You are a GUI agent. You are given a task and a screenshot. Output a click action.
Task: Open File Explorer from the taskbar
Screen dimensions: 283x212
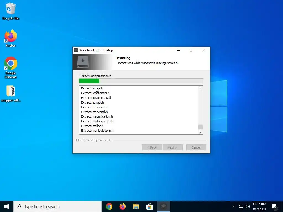136,206
